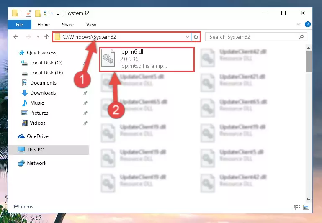
Task: Open Pictures folder in sidebar
Action: pyautogui.click(x=39, y=113)
